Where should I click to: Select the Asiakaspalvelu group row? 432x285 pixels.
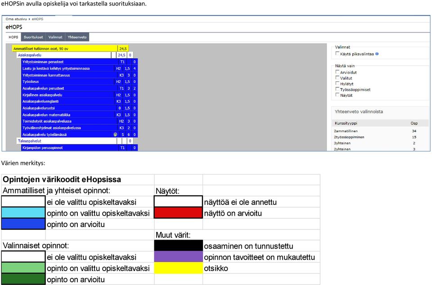(75, 55)
